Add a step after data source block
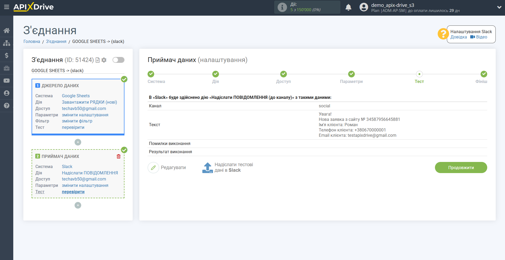Screen dimensions: 505x260 [78, 142]
